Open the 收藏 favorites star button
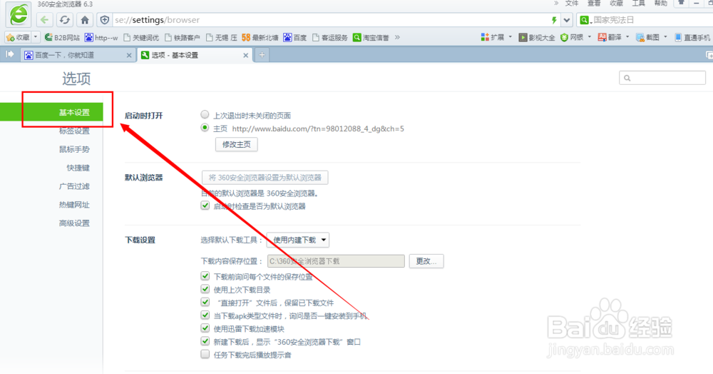Screen dimensions: 713x374 click(x=18, y=37)
